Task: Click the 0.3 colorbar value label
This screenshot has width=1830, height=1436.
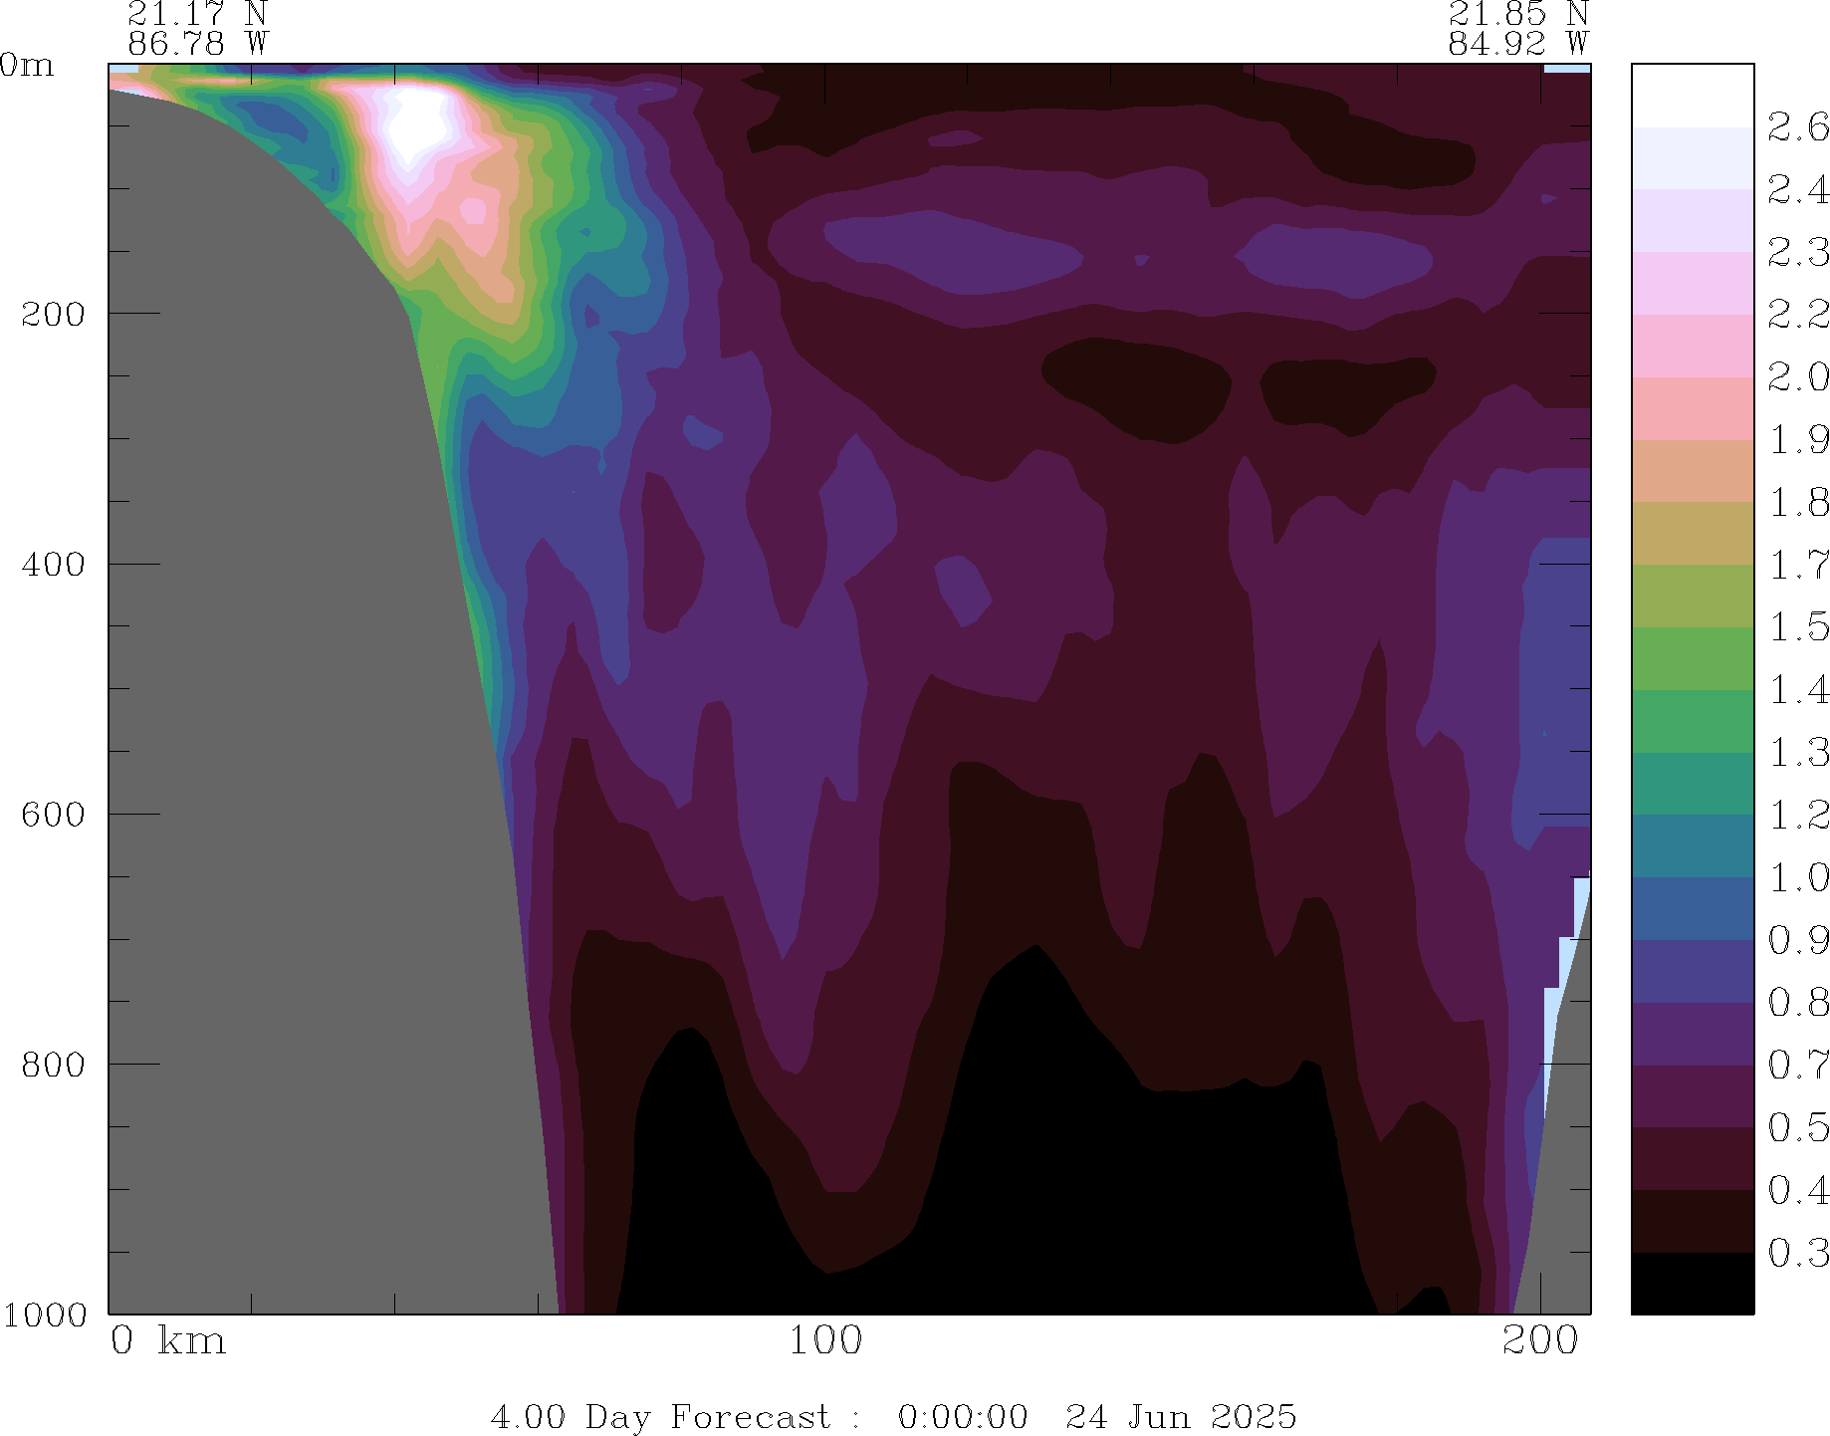Action: [x=1797, y=1253]
